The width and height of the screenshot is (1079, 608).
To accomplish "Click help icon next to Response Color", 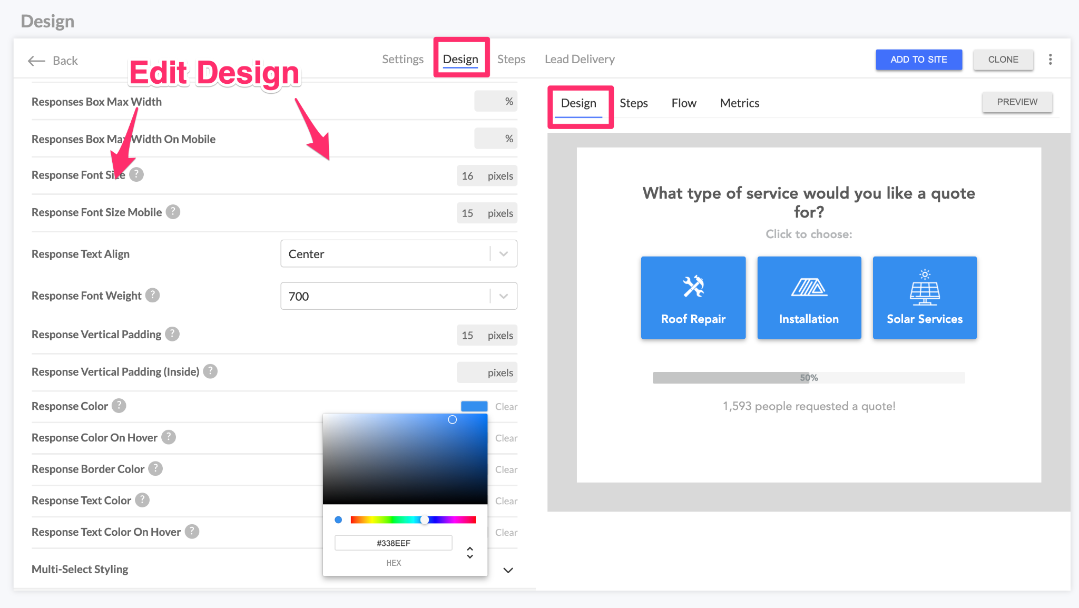I will 119,406.
